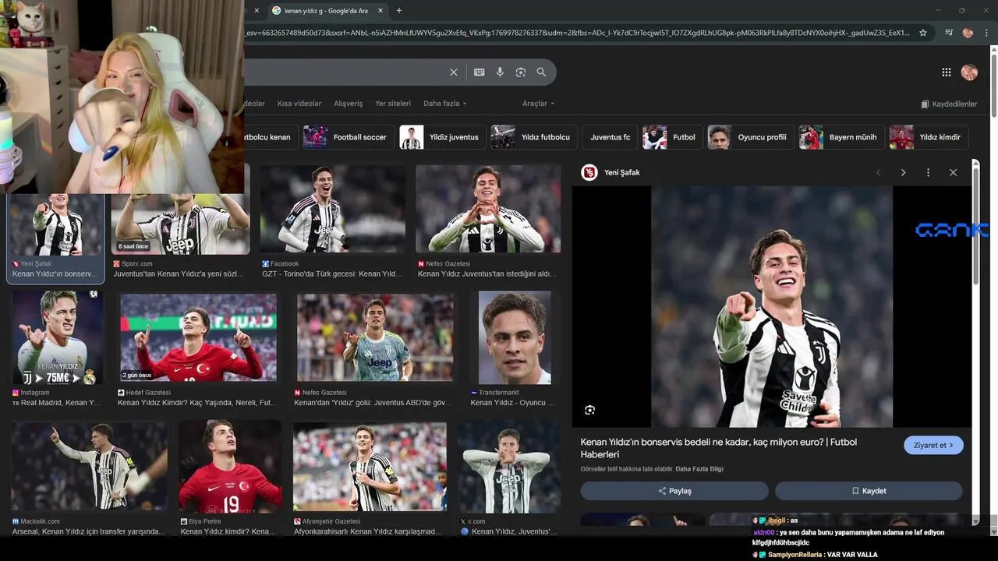
Task: Select the kenan yıldız browser tab
Action: (x=327, y=11)
